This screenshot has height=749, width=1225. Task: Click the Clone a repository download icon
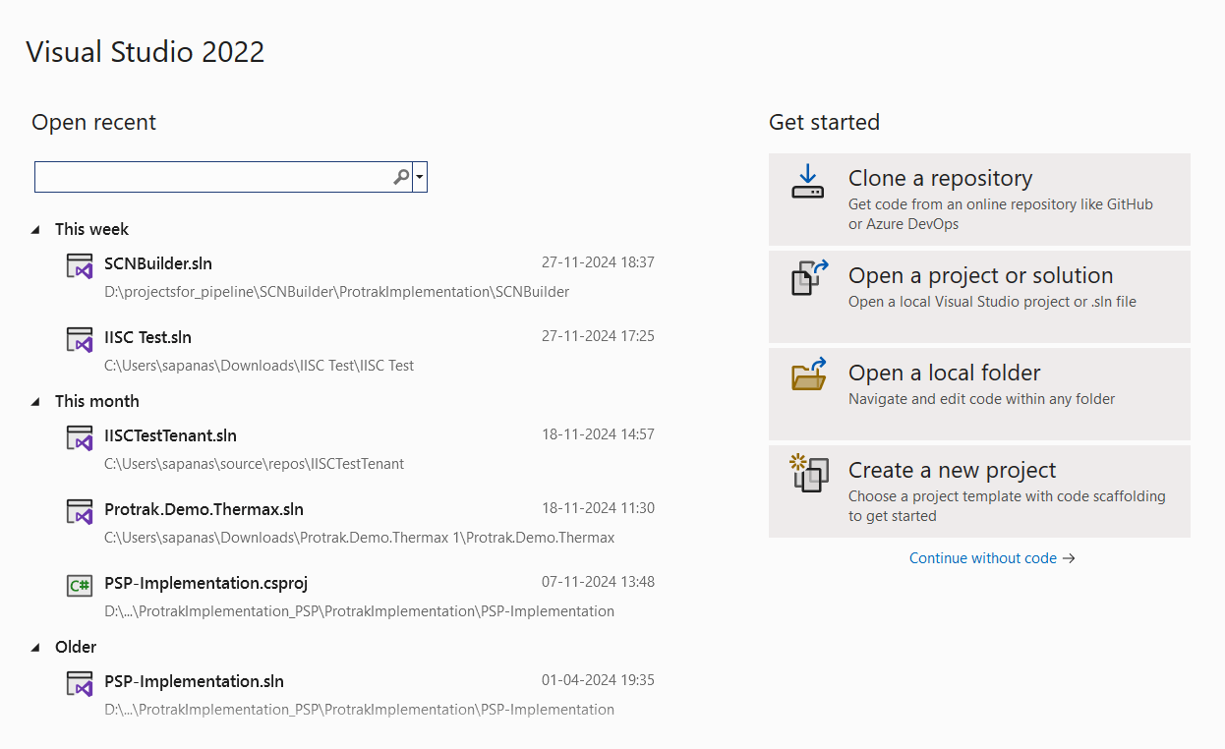point(808,182)
